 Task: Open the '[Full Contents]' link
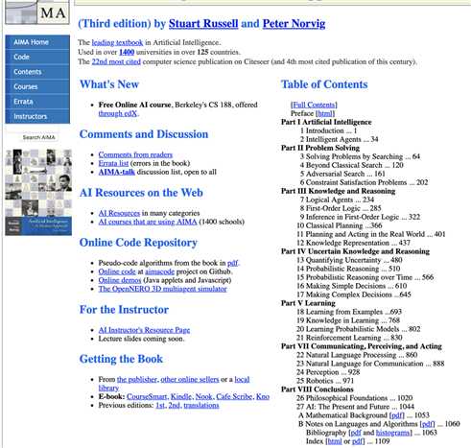click(x=314, y=105)
